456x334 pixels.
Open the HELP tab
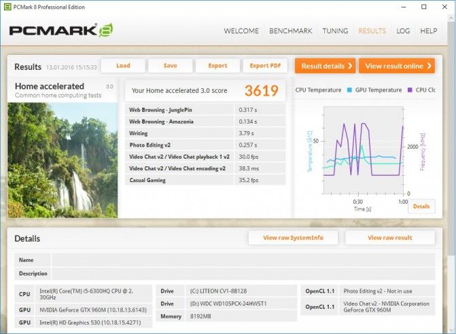coord(428,31)
